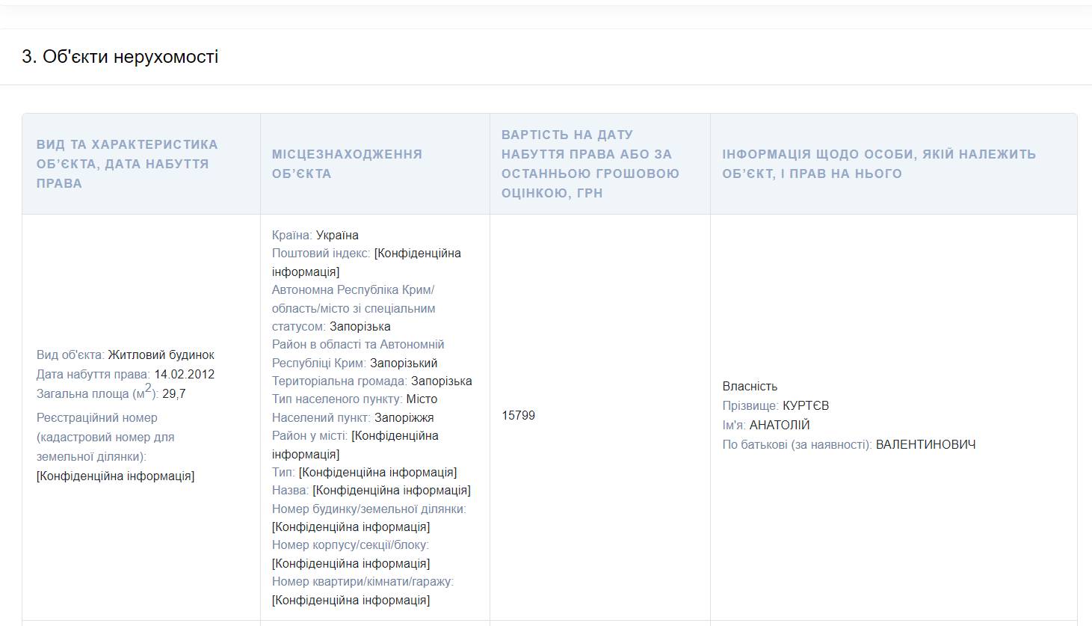This screenshot has height=626, width=1092.
Task: Click the patronymic 'ВАЛЕНТИНОВИЧ'
Action: point(925,444)
